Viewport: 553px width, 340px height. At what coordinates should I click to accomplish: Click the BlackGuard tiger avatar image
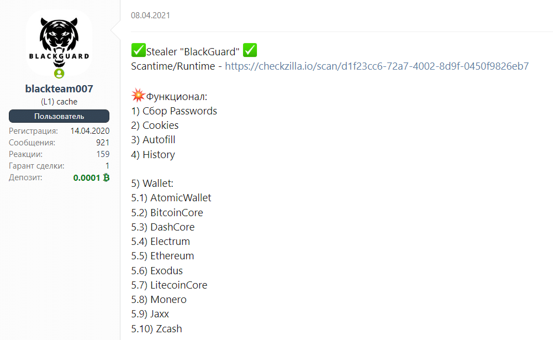59,42
